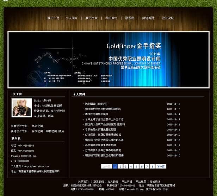Jump to page 5 in pagination

click(x=136, y=166)
